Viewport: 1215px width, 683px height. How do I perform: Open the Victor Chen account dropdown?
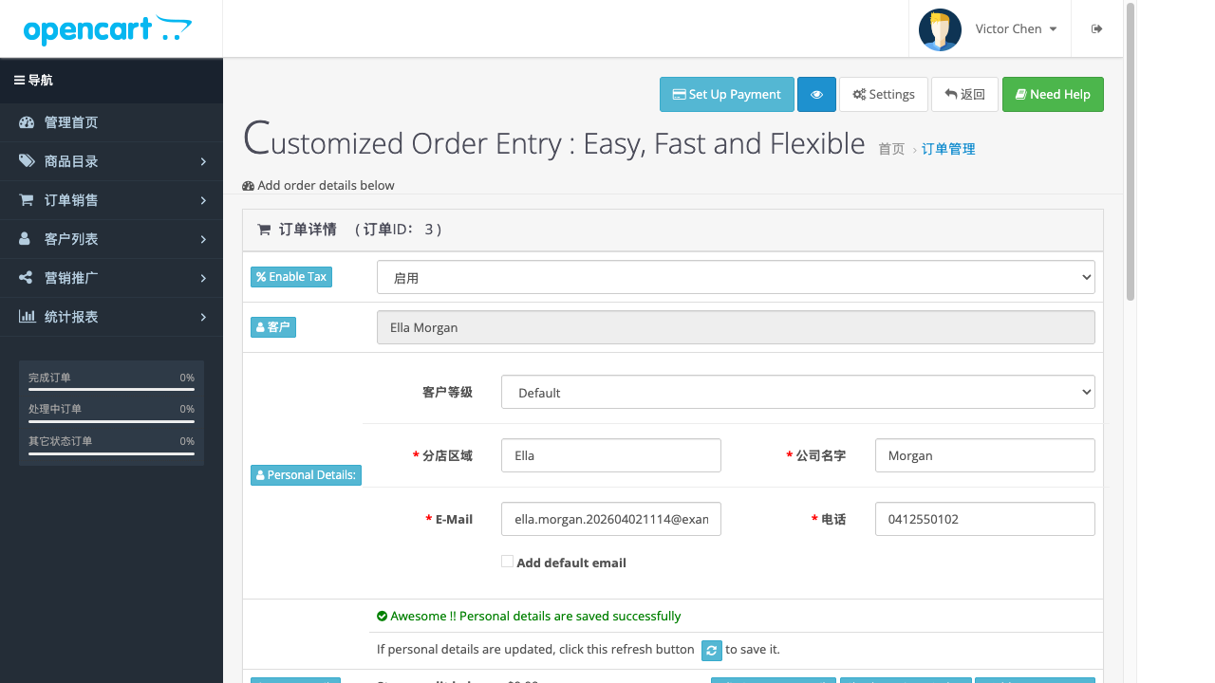pyautogui.click(x=1009, y=28)
